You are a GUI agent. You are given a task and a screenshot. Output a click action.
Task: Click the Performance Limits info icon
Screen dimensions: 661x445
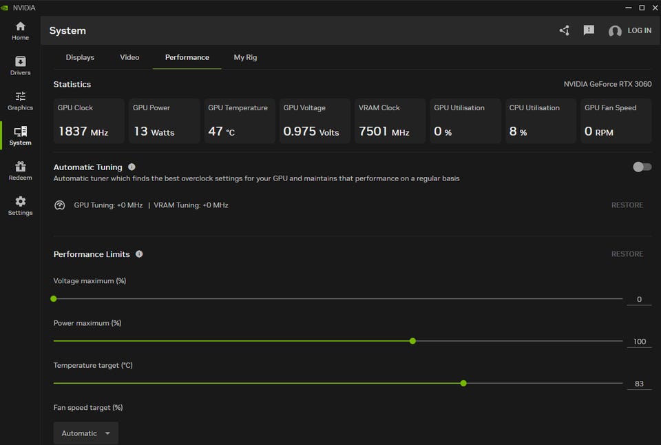[139, 254]
